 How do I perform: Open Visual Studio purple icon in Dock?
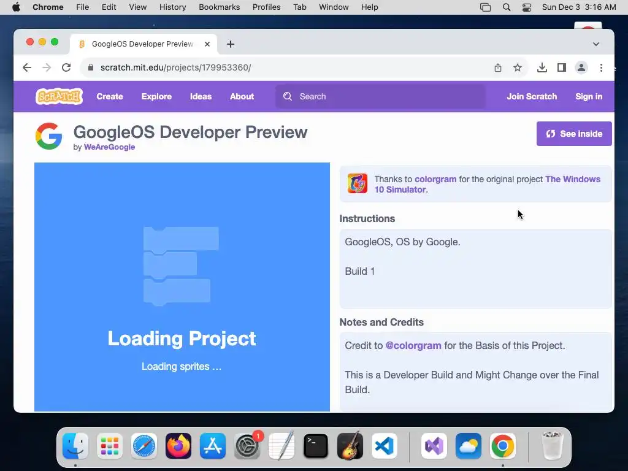[434, 446]
